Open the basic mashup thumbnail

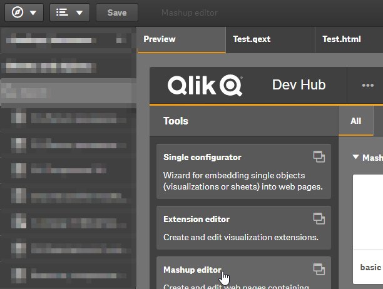point(368,229)
